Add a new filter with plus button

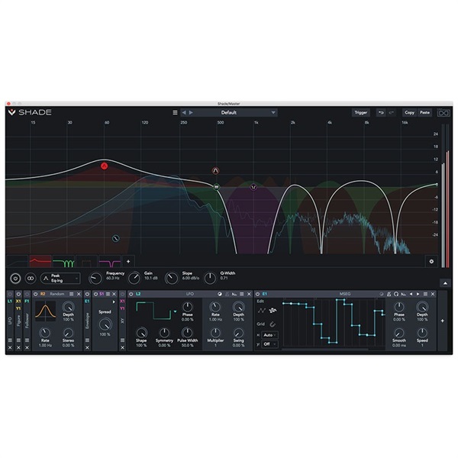pyautogui.click(x=128, y=261)
